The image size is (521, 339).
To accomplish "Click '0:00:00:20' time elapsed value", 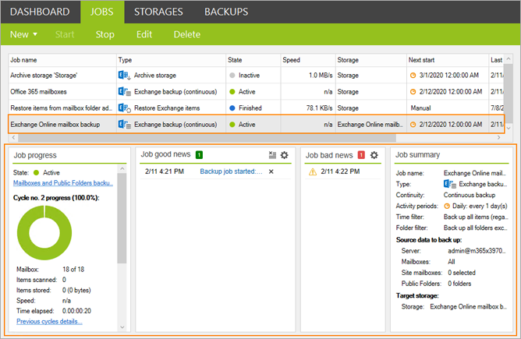I will point(76,311).
